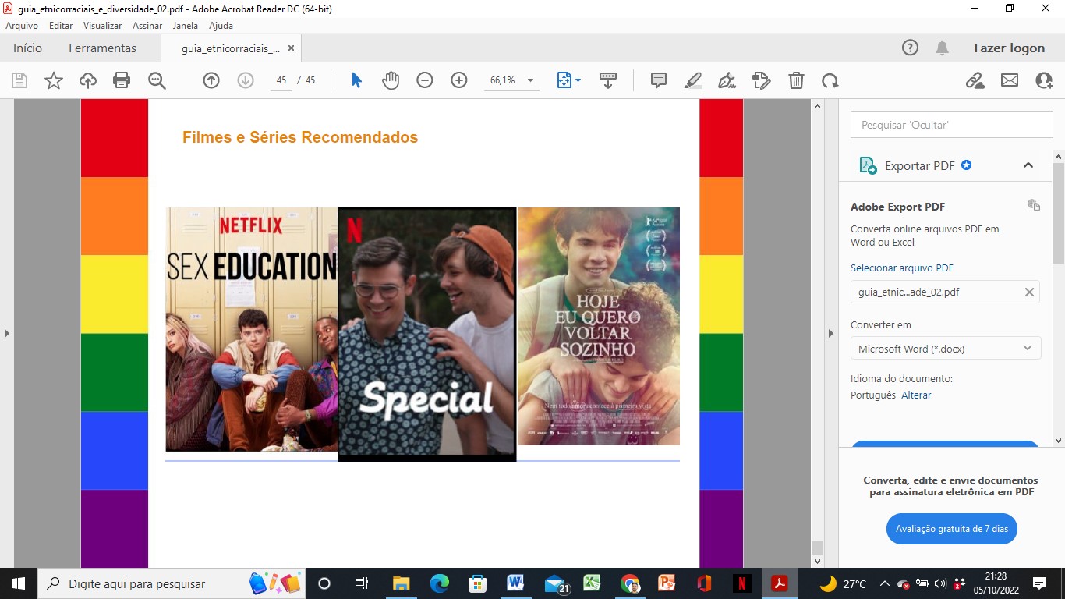
Task: Go to next page arrow
Action: pyautogui.click(x=246, y=80)
